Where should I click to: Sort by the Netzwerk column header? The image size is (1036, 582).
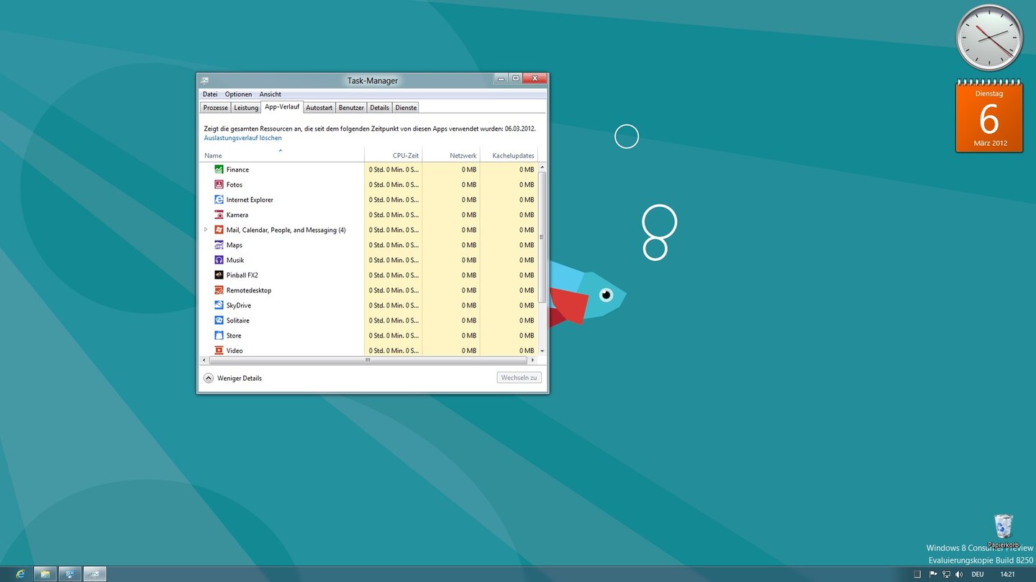click(x=451, y=155)
